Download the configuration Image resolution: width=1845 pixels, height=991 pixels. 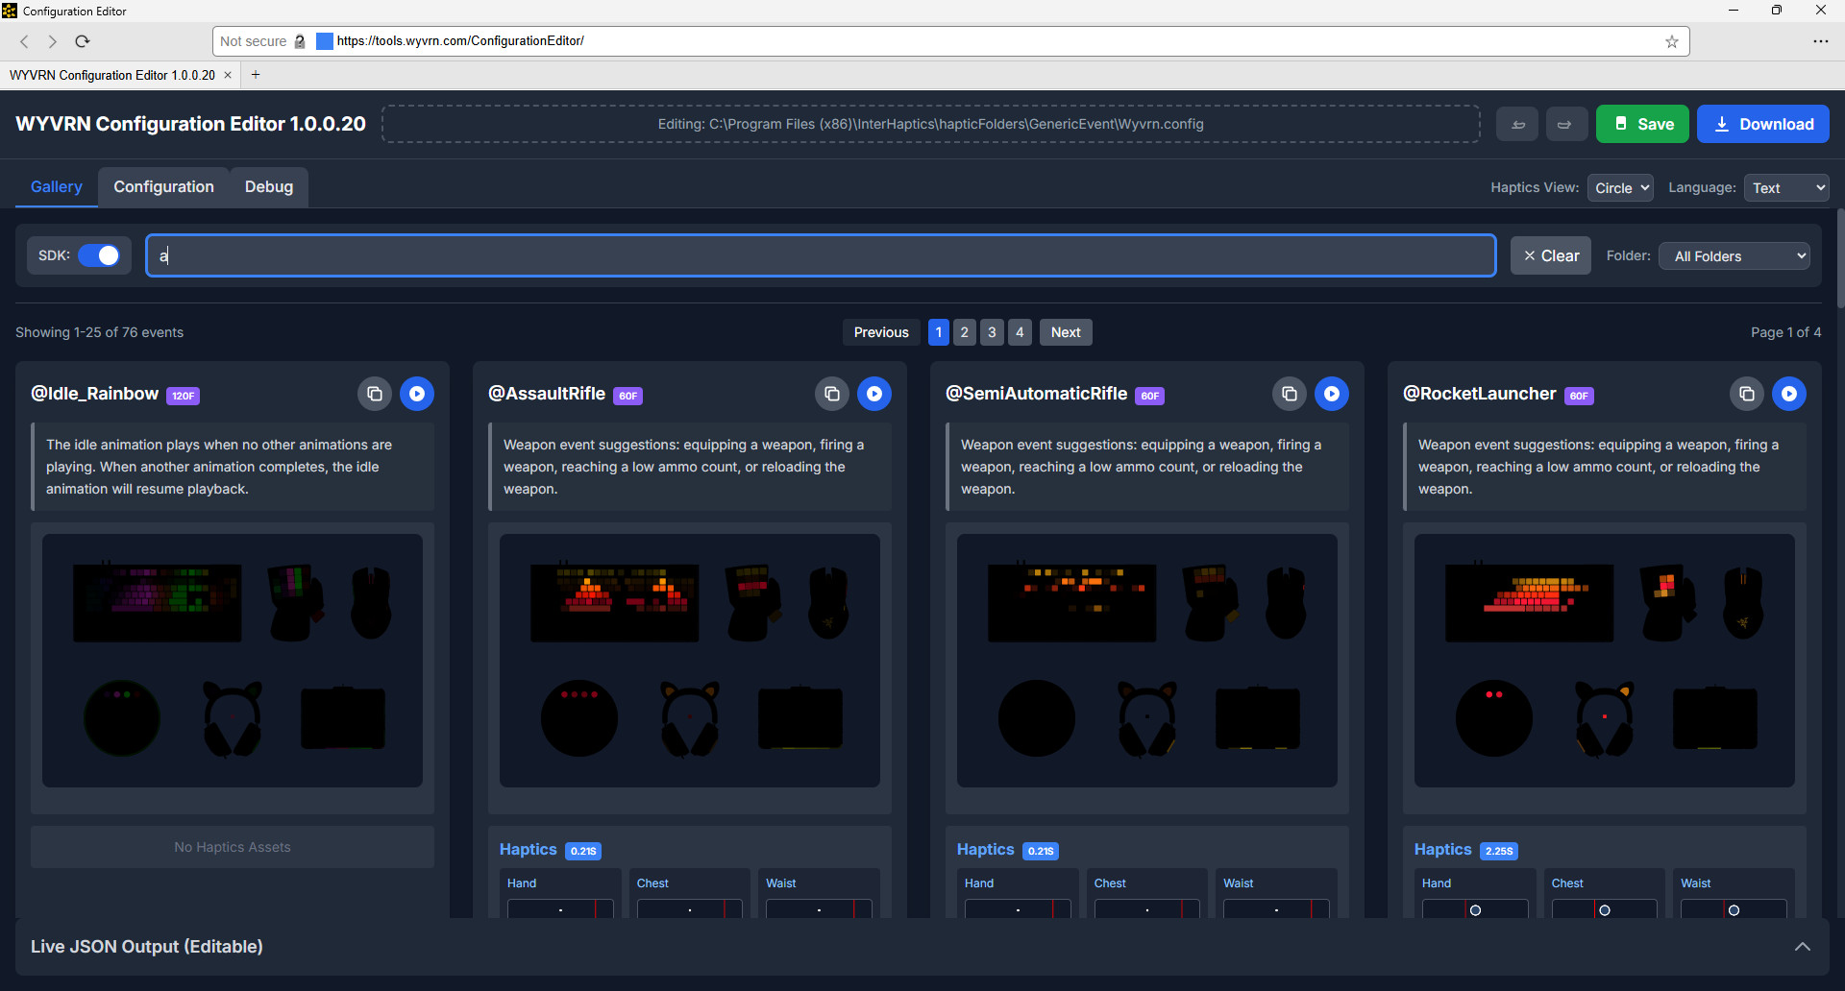coord(1763,124)
